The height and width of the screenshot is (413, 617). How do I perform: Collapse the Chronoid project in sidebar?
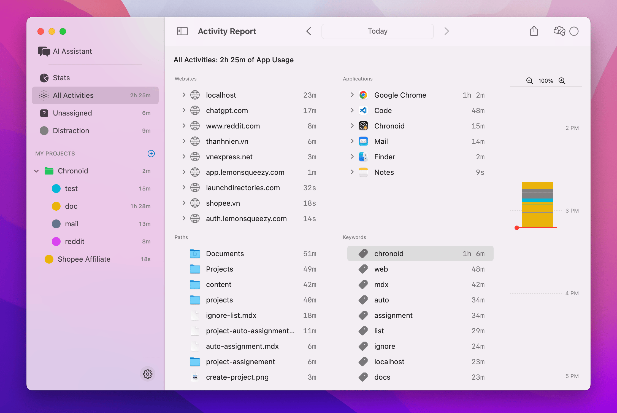coord(36,171)
